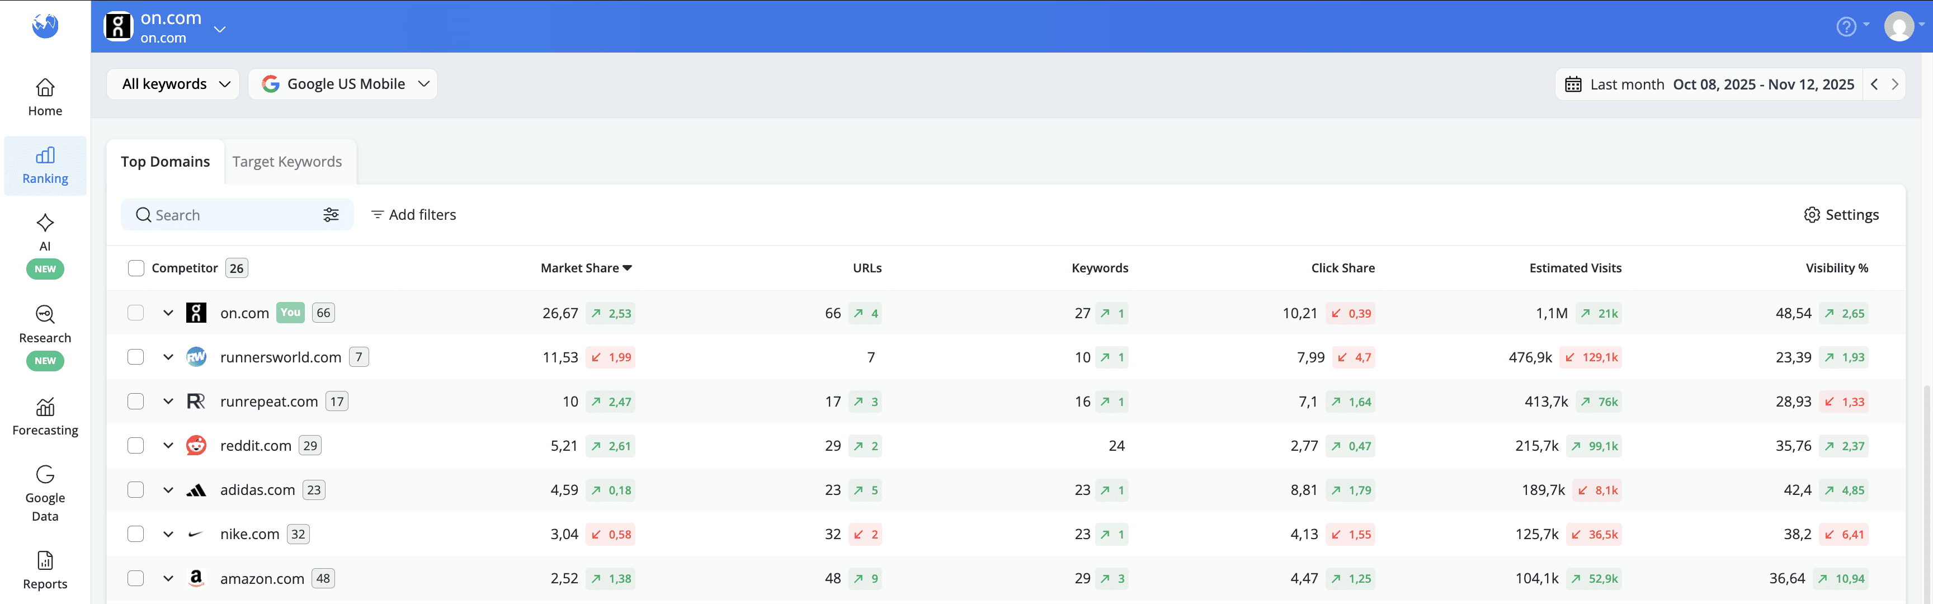
Task: Click the adidas.com favicon
Action: coord(196,490)
